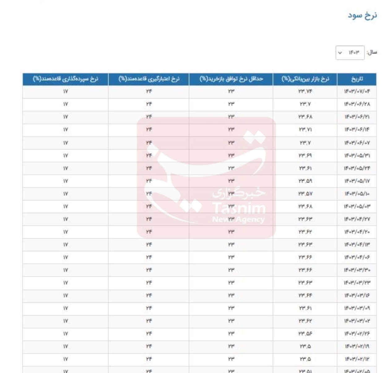Expand the ۱۴۰۳ year selector chevron
The height and width of the screenshot is (373, 382).
tap(340, 53)
